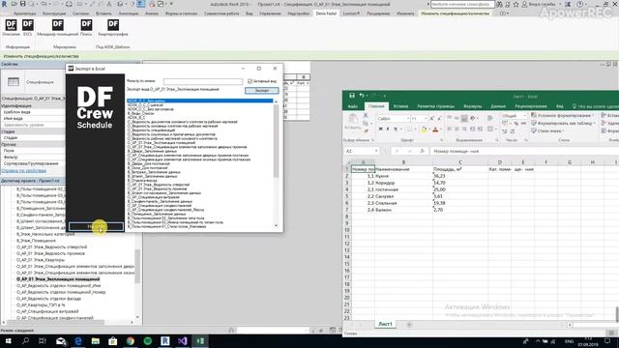Toggle Underline in Excel font group

[395, 129]
